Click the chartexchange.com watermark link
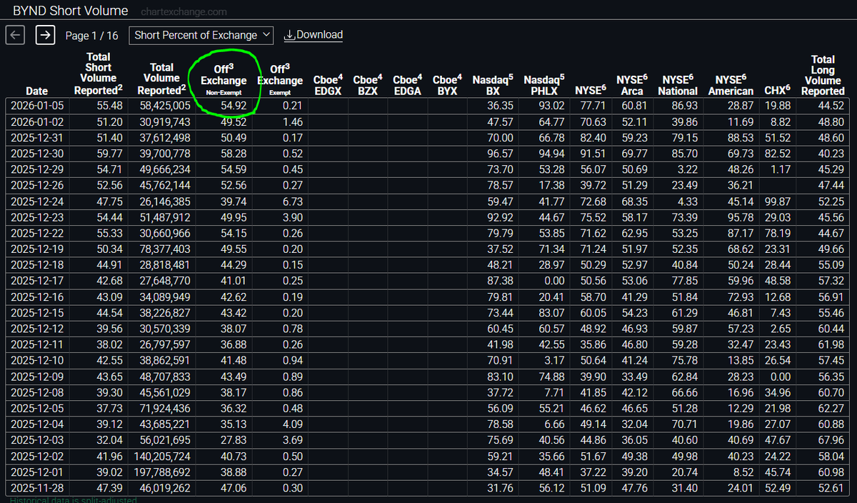Viewport: 857px width, 503px height. pos(184,12)
